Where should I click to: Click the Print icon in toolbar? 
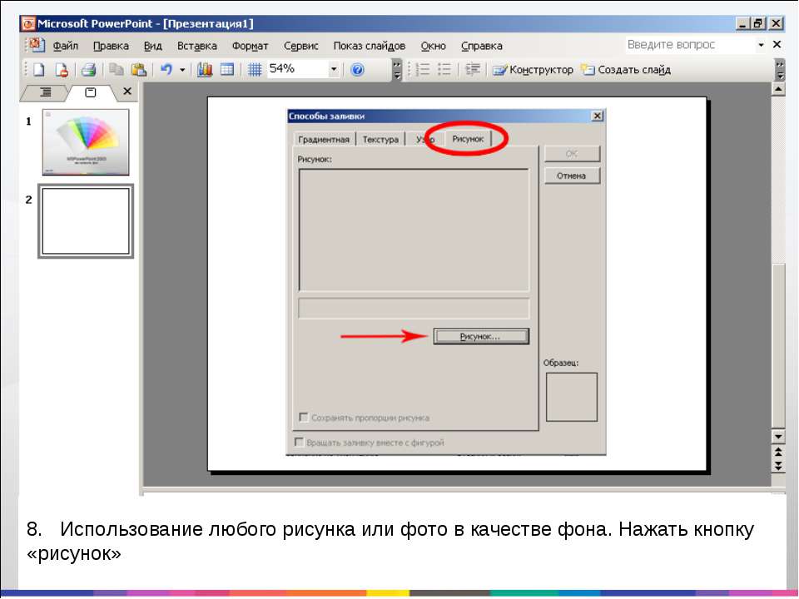(x=89, y=70)
